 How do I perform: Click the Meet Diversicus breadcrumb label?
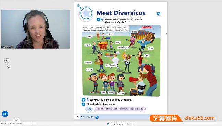tap(16, 124)
